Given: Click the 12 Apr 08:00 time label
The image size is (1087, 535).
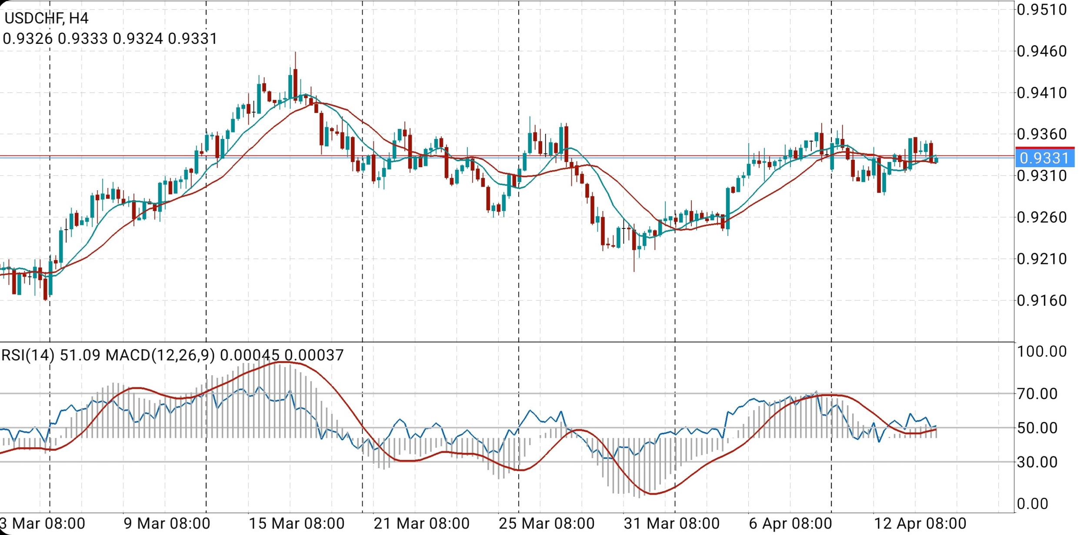Looking at the screenshot, I should tap(920, 523).
